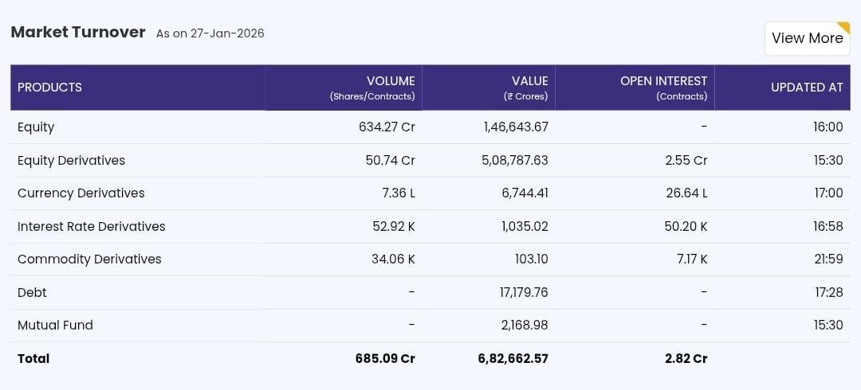Select the Total value 6,82,662.57
The image size is (861, 390).
tap(513, 359)
